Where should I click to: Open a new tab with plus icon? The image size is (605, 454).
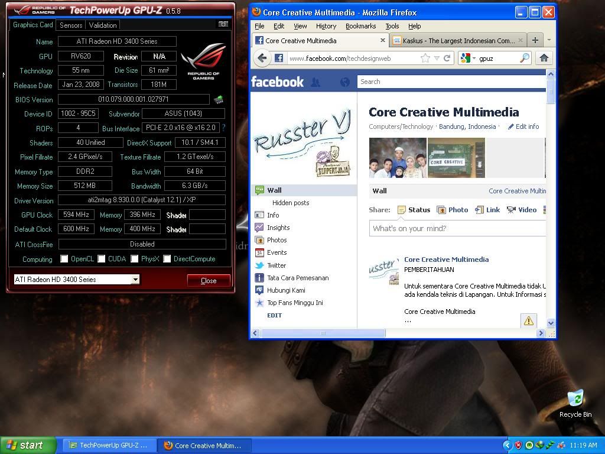535,40
